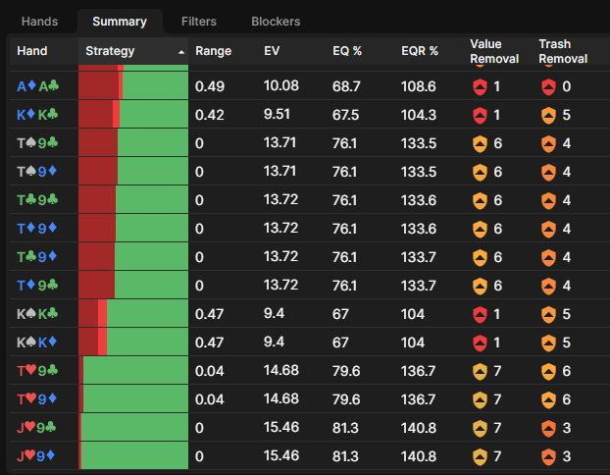Click the strategy color bar for A♦A♣
Image resolution: width=610 pixels, height=475 pixels.
132,86
